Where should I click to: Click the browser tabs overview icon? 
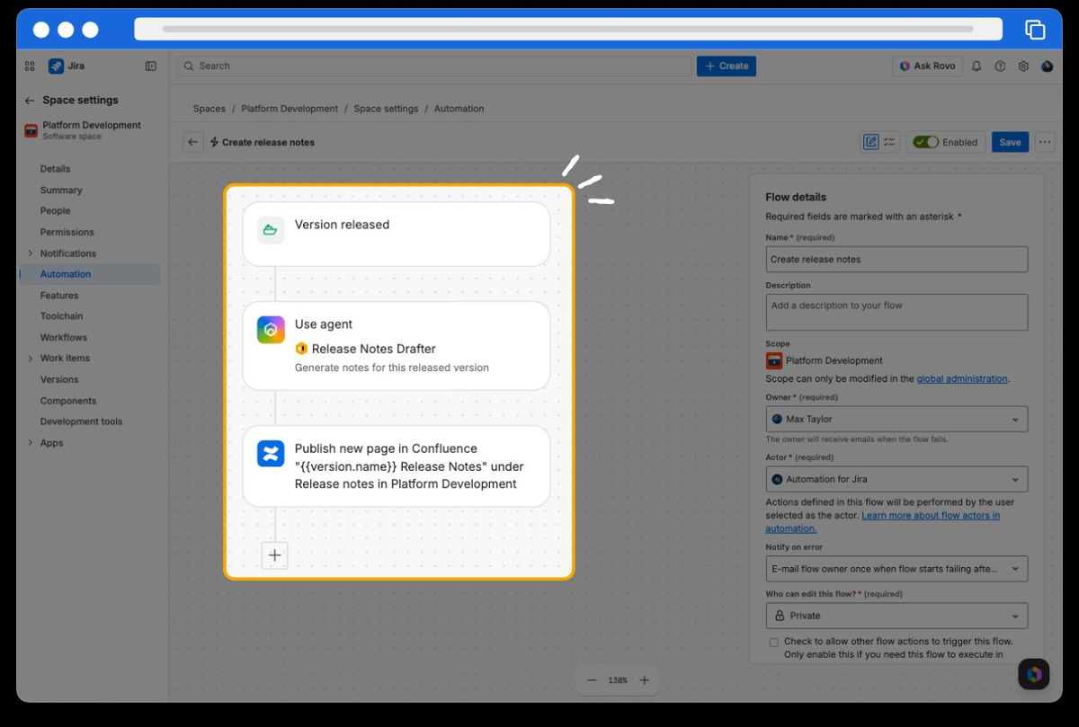[1035, 30]
